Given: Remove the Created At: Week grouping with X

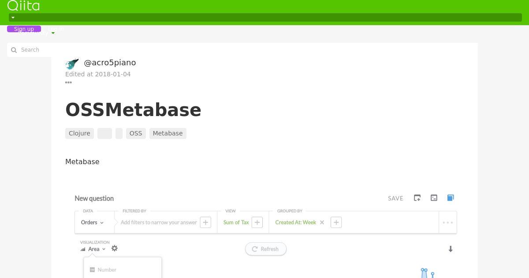Looking at the screenshot, I should [x=322, y=222].
